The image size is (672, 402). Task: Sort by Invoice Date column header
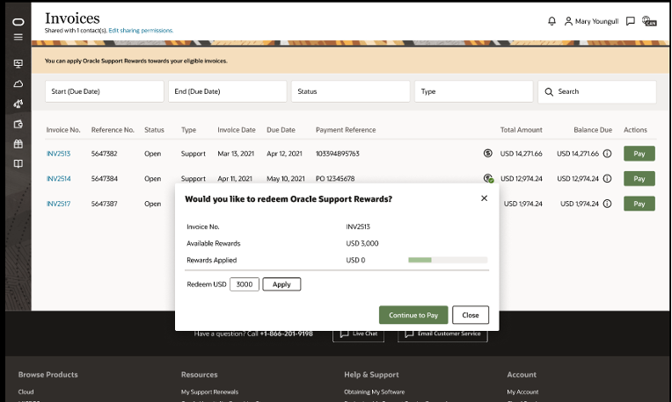(237, 130)
